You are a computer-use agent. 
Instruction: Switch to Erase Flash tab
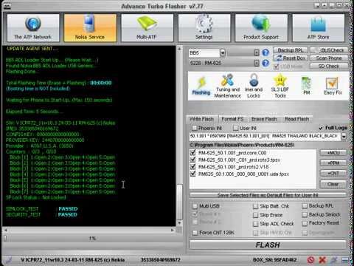264,119
